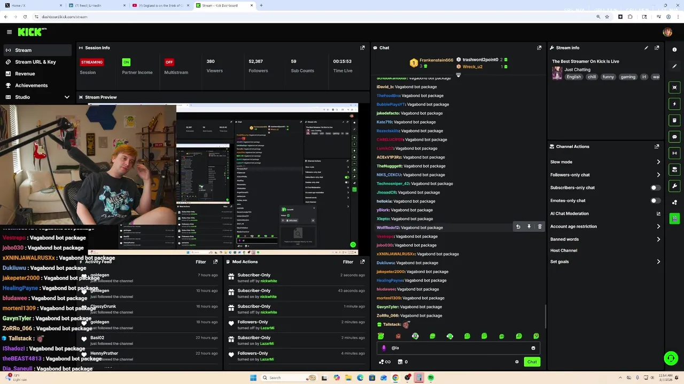Image resolution: width=684 pixels, height=384 pixels.
Task: Click the green clapperboard icon in the right sidebar
Action: coord(674,219)
